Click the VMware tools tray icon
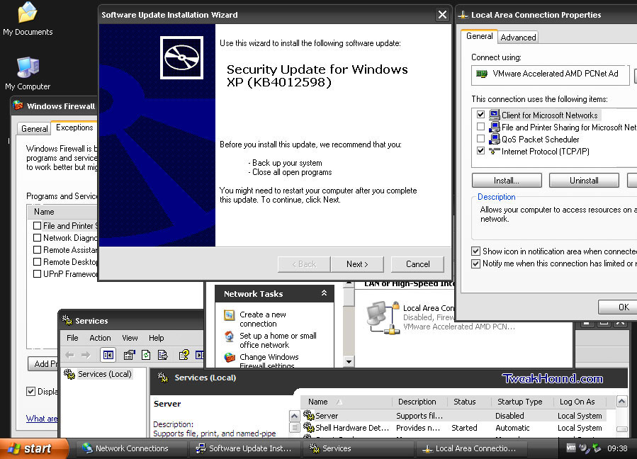Image resolution: width=637 pixels, height=459 pixels. point(571,448)
